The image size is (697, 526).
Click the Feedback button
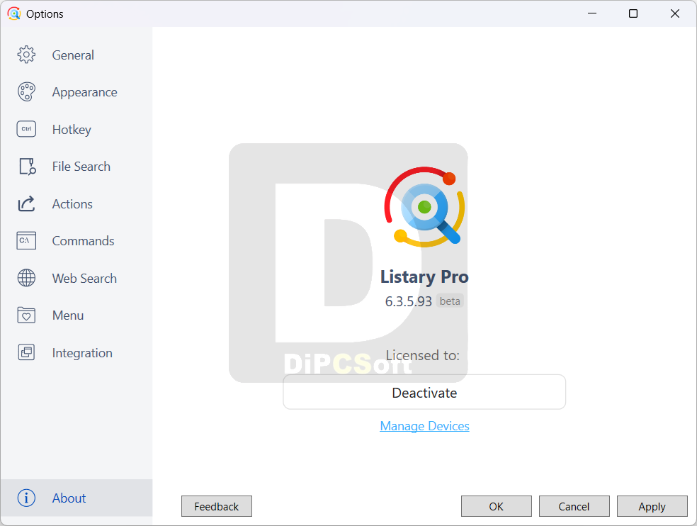[x=217, y=506]
